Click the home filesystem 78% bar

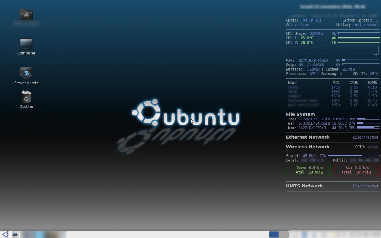pyautogui.click(x=368, y=128)
